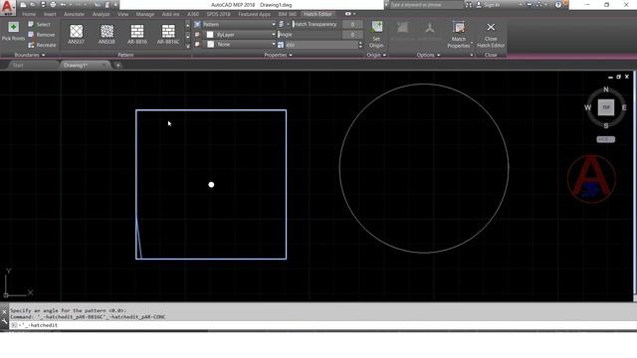Viewport: 637px width, 358px height.
Task: Open the AutoCAD application menu
Action: click(x=8, y=7)
